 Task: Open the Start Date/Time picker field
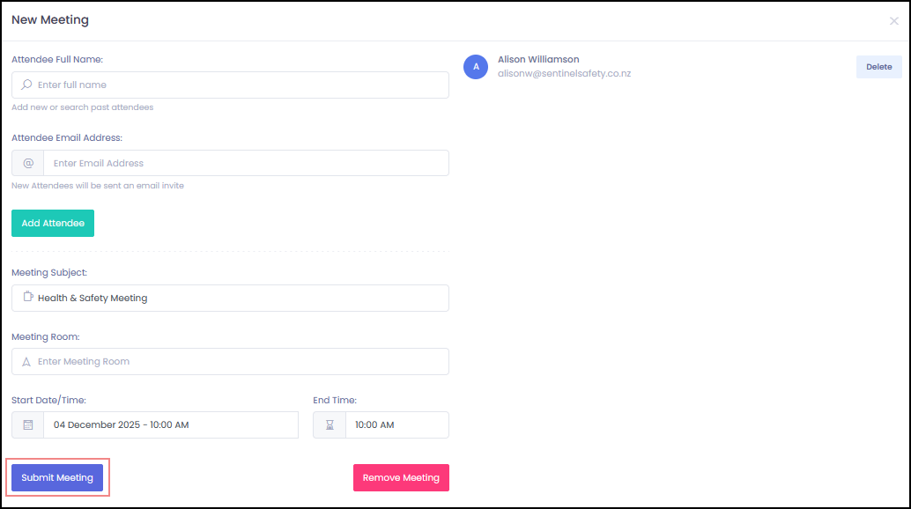pyautogui.click(x=170, y=425)
